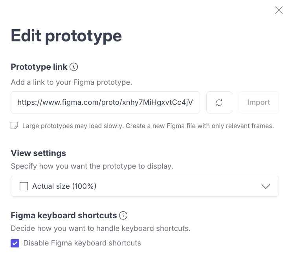
Task: Uncheck the Disable Figma keyboard shortcuts checkbox
Action: 15,243
